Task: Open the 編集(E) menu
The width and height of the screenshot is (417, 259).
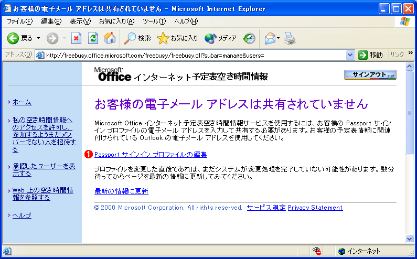Action: [51, 21]
